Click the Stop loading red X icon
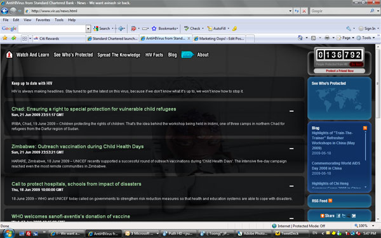381x238 pixels. coord(304,11)
